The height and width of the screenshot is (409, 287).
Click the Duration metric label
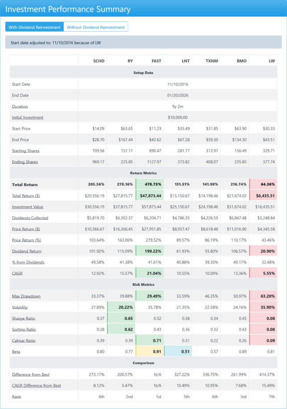pyautogui.click(x=20, y=107)
